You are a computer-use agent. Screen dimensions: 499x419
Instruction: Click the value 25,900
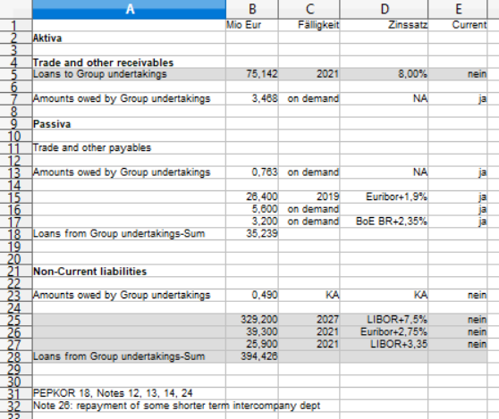click(x=252, y=344)
